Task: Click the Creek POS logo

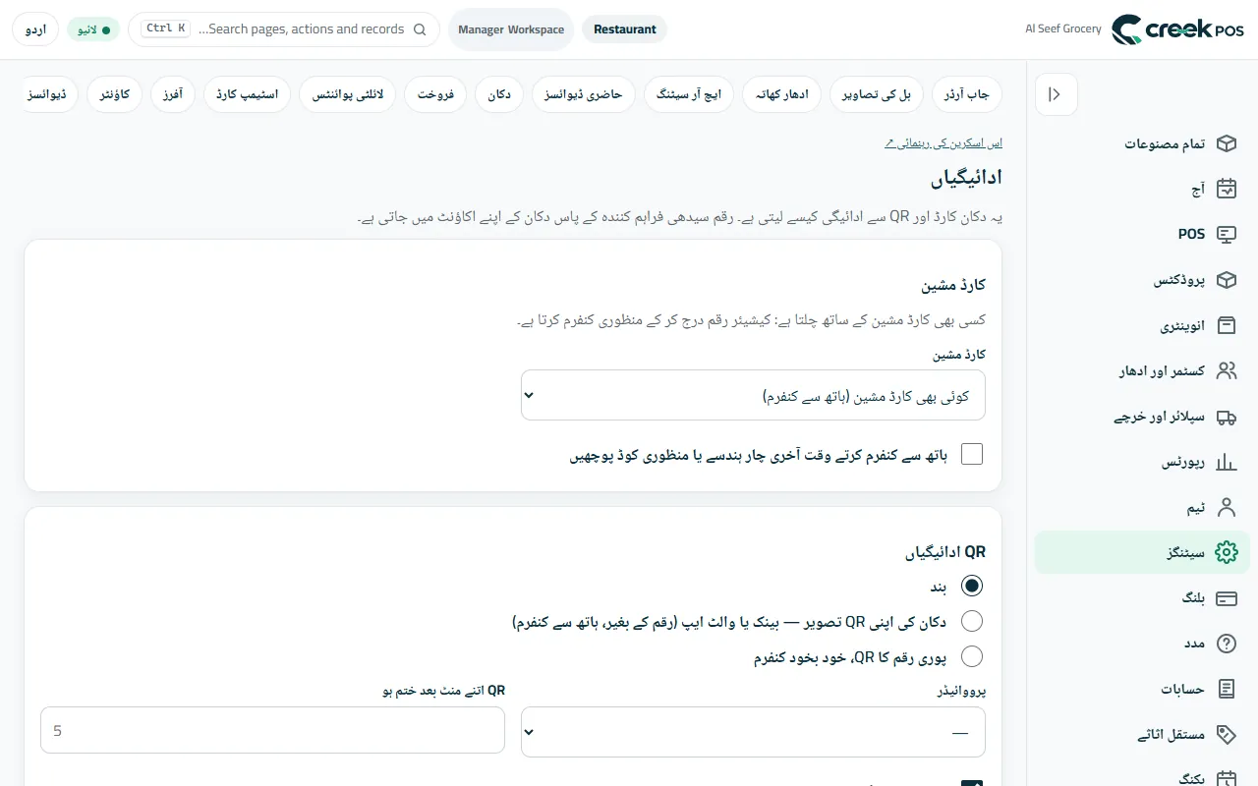Action: tap(1176, 29)
